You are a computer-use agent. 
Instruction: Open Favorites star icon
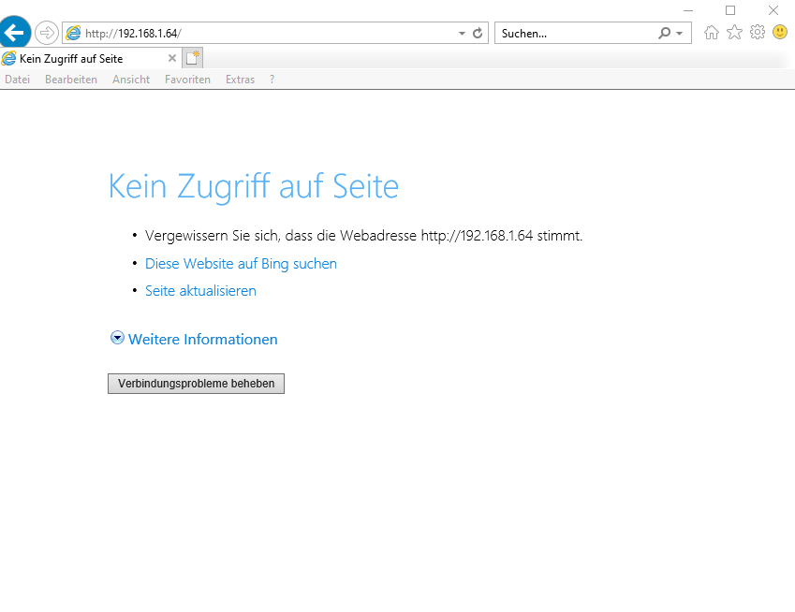click(735, 33)
